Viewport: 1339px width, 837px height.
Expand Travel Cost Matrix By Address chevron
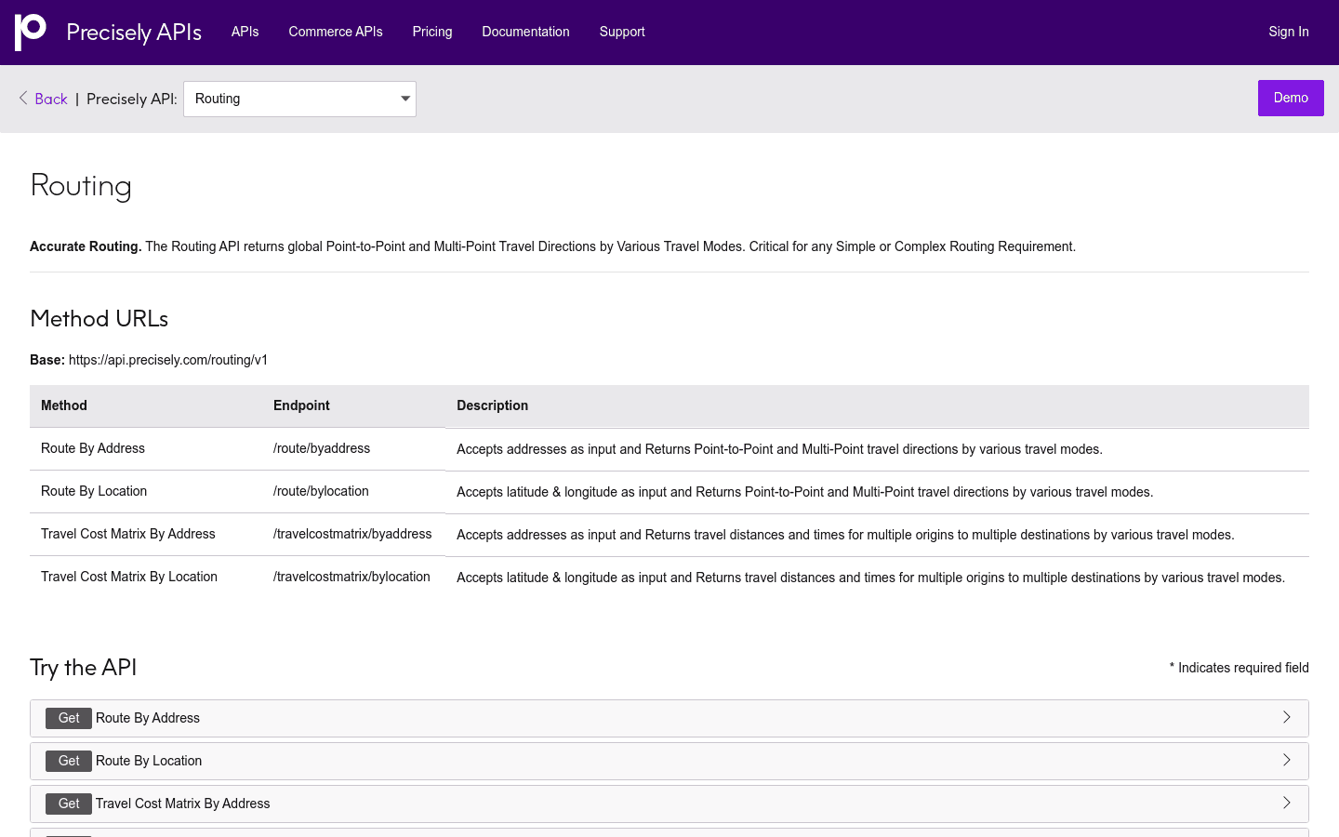coord(1287,803)
